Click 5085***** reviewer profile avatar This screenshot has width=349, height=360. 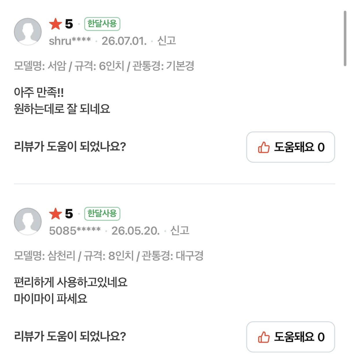tap(28, 221)
